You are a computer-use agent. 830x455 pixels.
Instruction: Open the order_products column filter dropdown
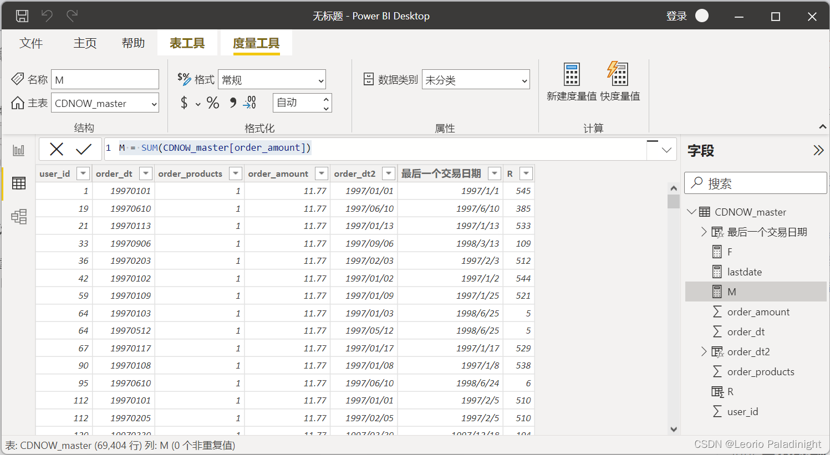pos(236,173)
